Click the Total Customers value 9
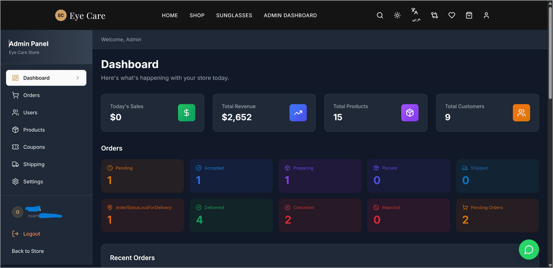This screenshot has height=268, width=553. (x=448, y=117)
